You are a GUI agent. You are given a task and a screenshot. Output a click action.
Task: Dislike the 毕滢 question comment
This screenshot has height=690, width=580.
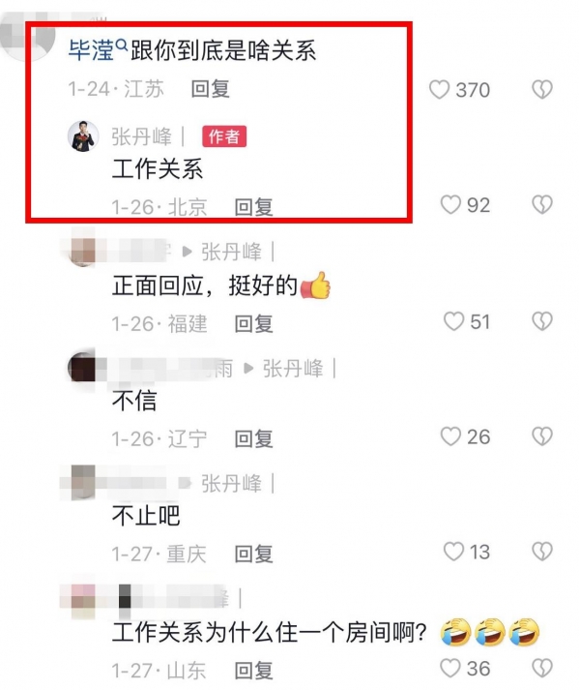point(542,90)
